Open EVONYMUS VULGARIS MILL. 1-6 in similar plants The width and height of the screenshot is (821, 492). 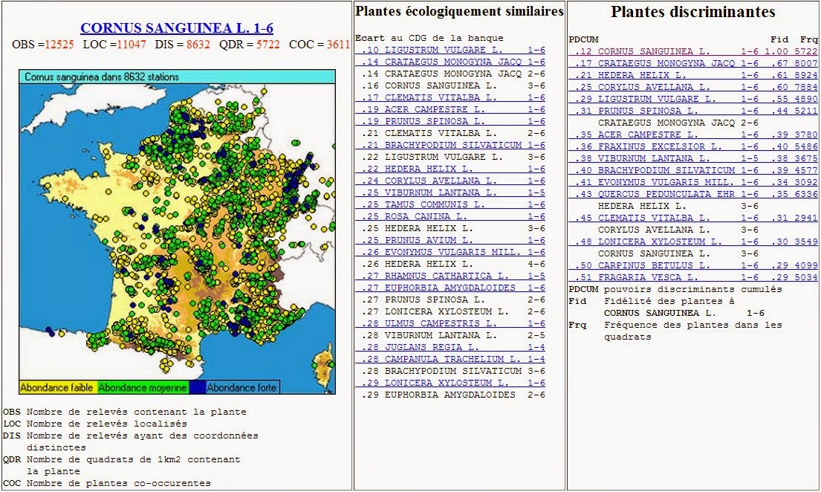(x=450, y=252)
